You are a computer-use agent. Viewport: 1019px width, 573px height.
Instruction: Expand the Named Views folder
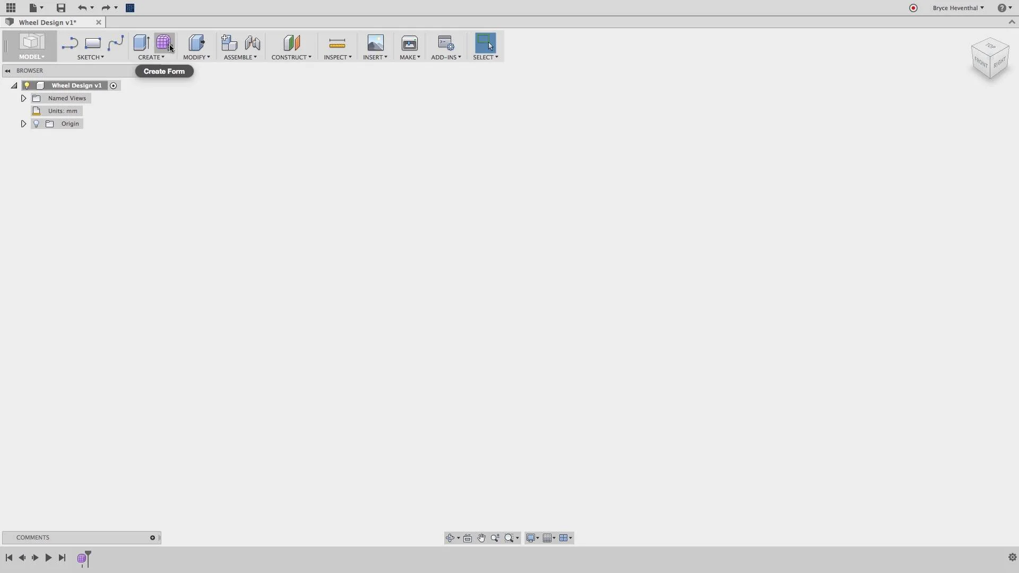pos(23,98)
